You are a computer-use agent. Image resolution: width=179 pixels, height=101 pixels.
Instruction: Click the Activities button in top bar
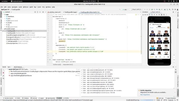(x=4, y=1)
